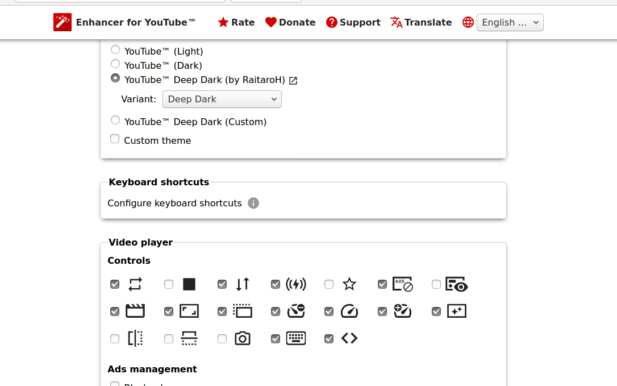Open the Variant Deep Dark dropdown
This screenshot has height=386, width=617.
click(222, 99)
